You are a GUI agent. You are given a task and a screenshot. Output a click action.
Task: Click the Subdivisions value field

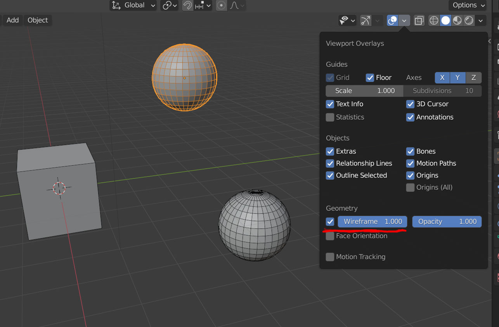(x=442, y=91)
